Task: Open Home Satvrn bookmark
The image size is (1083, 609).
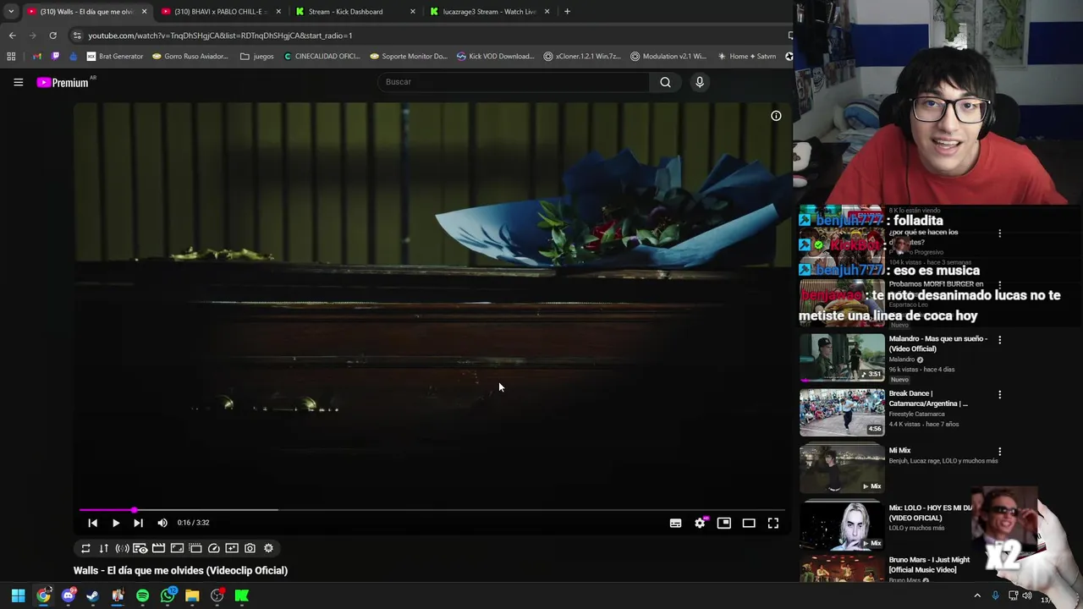Action: click(746, 57)
